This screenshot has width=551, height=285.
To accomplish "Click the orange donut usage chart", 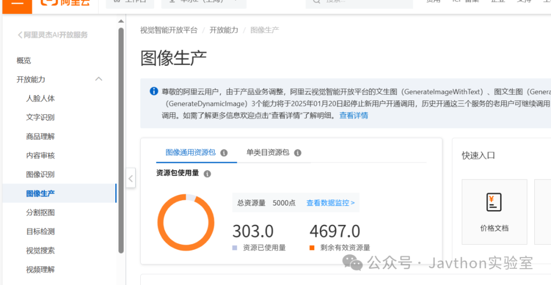I will [x=186, y=222].
